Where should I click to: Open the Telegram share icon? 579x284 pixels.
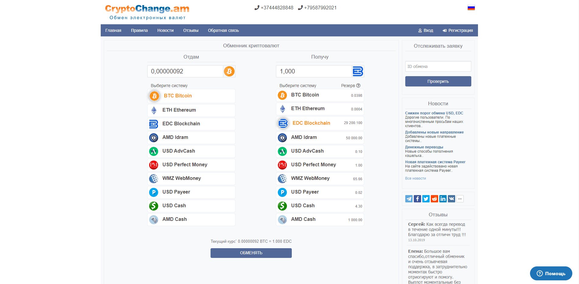click(409, 199)
